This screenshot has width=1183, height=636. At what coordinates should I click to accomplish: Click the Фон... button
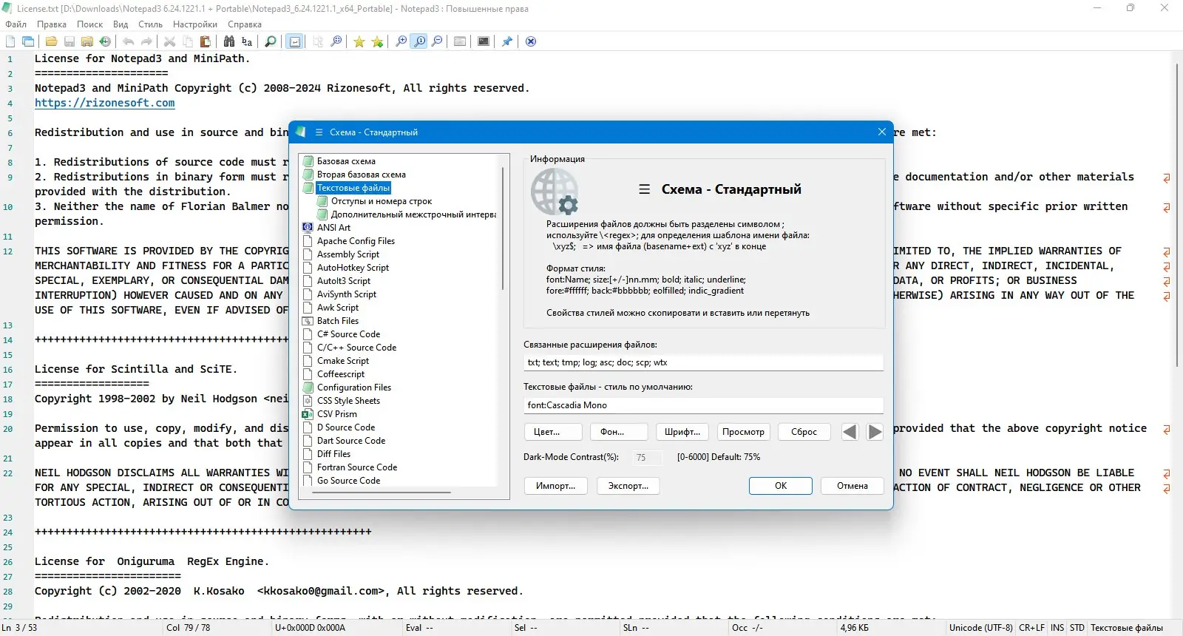[620, 432]
